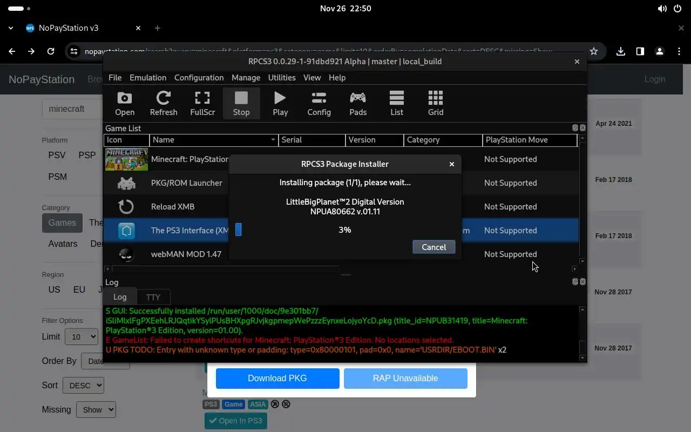Open the Limit dropdown
The image size is (691, 432).
pyautogui.click(x=81, y=337)
